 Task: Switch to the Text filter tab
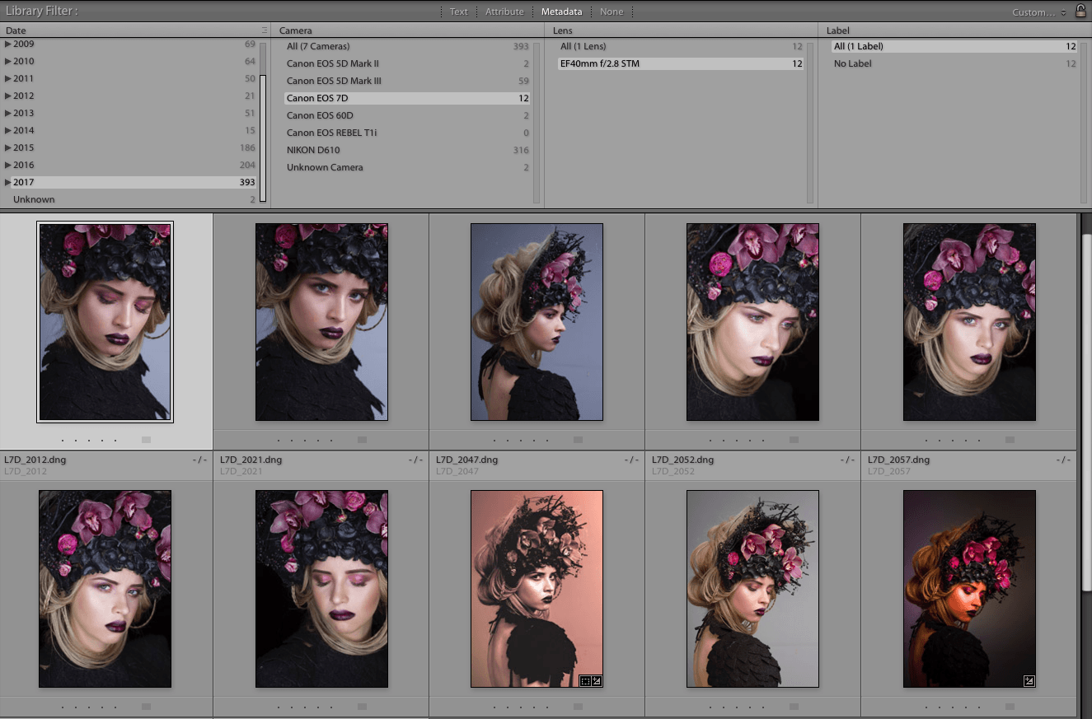[x=459, y=12]
